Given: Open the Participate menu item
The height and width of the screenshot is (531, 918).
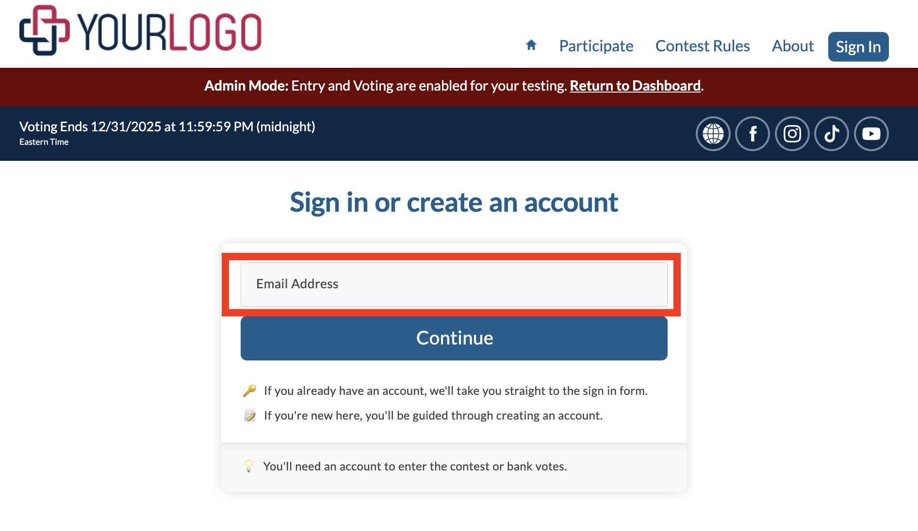Looking at the screenshot, I should [x=596, y=46].
